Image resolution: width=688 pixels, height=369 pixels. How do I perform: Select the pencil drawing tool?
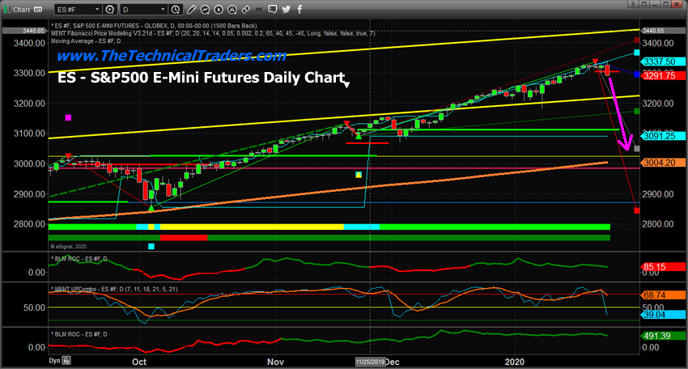click(x=191, y=9)
